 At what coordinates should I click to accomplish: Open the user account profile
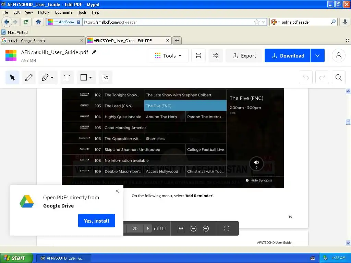coord(338,55)
